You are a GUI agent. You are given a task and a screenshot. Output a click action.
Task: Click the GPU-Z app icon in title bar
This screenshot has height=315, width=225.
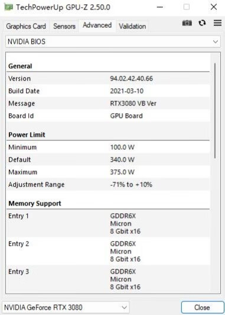(9, 7)
